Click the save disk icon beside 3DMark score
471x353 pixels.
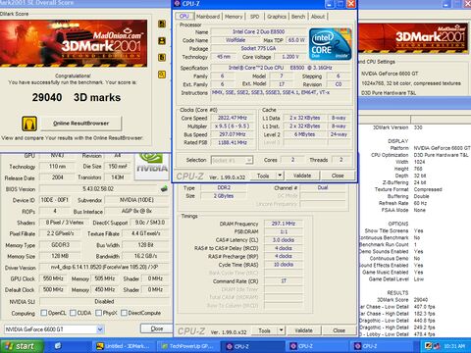pyautogui.click(x=162, y=41)
